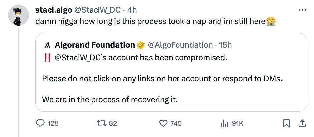Like the tweet with heart icon

(163, 123)
